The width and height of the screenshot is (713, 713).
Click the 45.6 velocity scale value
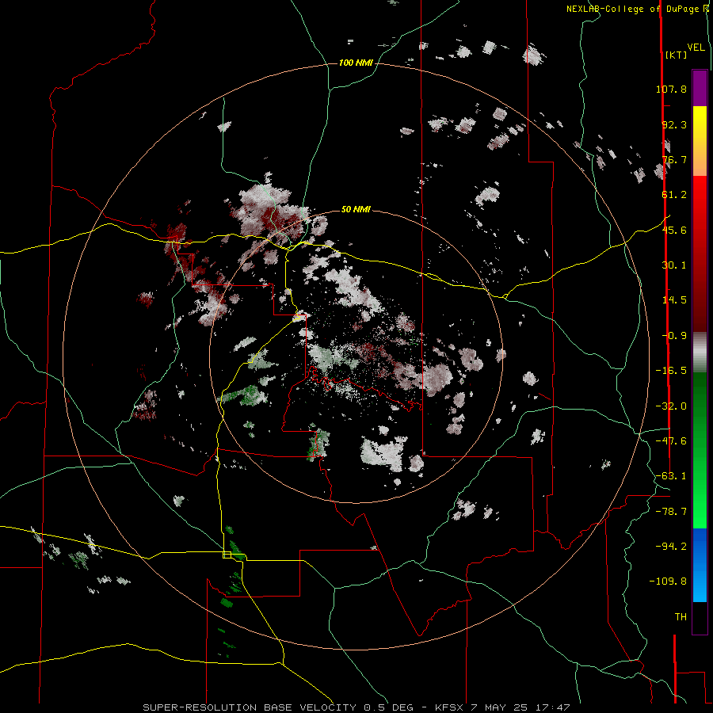click(x=674, y=230)
